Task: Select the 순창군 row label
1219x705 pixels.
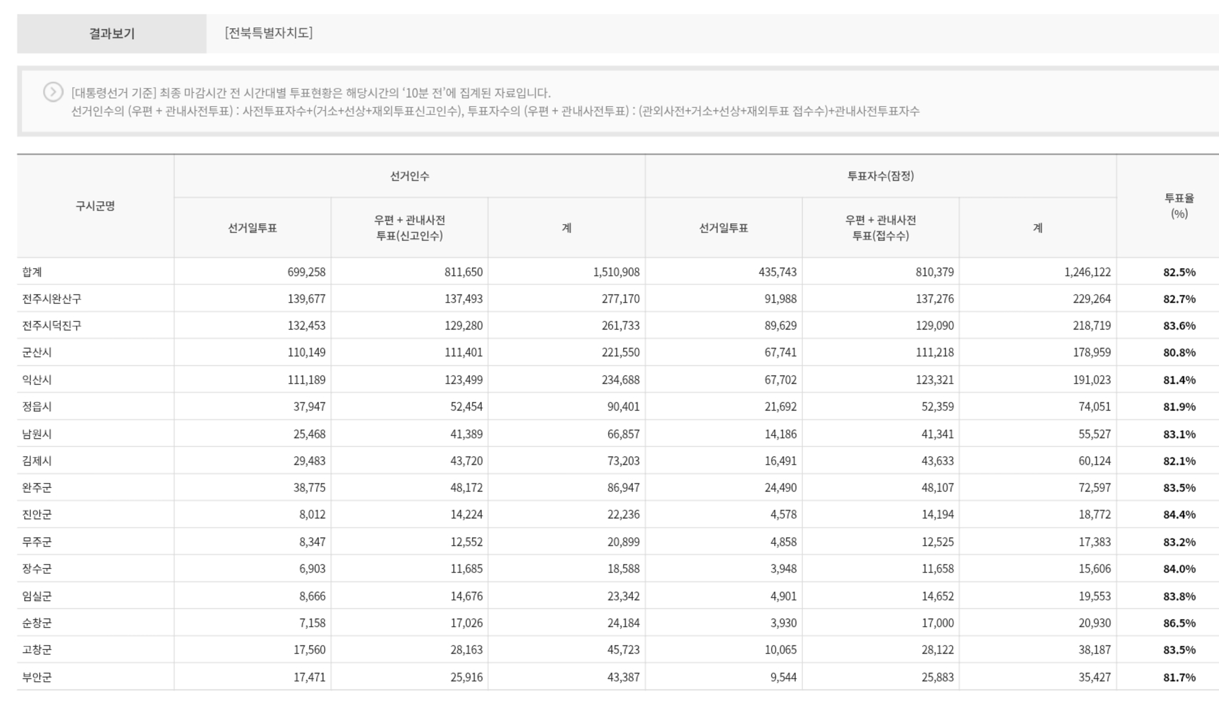Action: coord(37,623)
